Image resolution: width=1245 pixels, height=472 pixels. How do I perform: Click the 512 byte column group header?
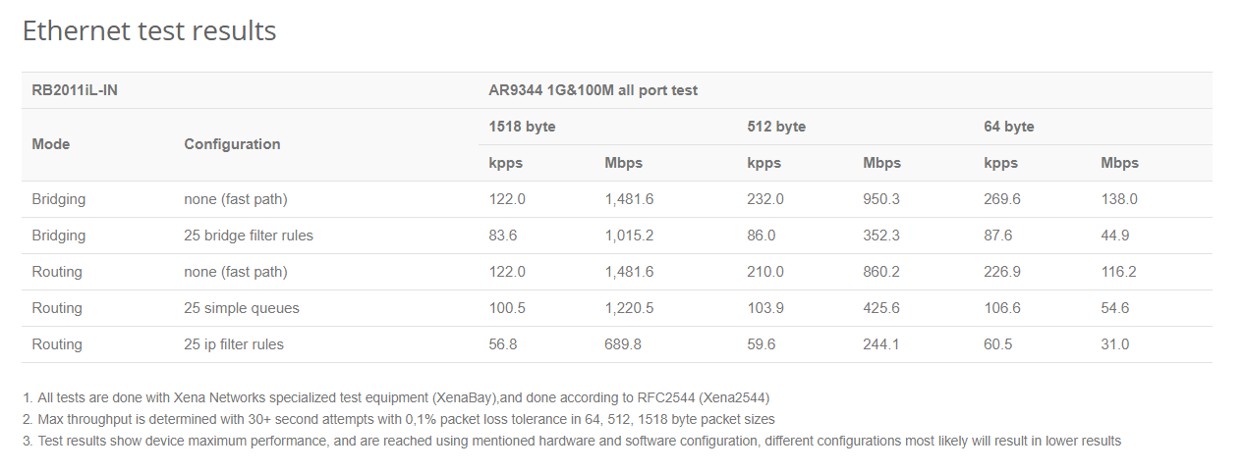coord(776,127)
